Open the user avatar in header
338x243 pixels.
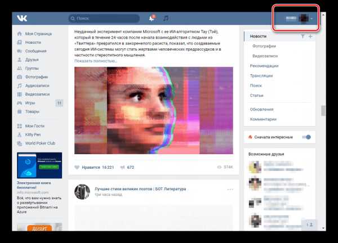click(x=304, y=19)
